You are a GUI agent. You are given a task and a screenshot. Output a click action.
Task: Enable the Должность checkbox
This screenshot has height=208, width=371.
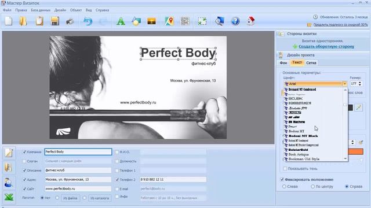coord(117,161)
